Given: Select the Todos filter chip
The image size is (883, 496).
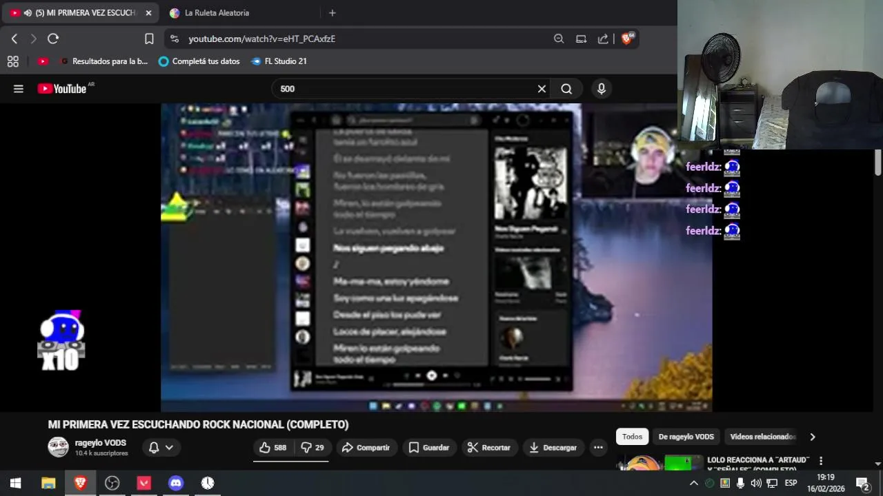Looking at the screenshot, I should (632, 437).
